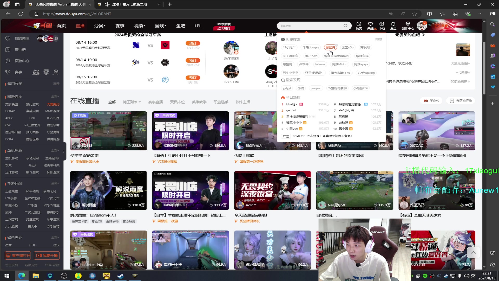Image resolution: width=499 pixels, height=281 pixels.
Task: Select history search tag 斗鸡dougay
Action: coord(311,47)
